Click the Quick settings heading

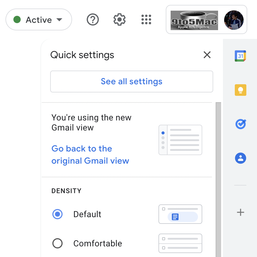tap(82, 55)
